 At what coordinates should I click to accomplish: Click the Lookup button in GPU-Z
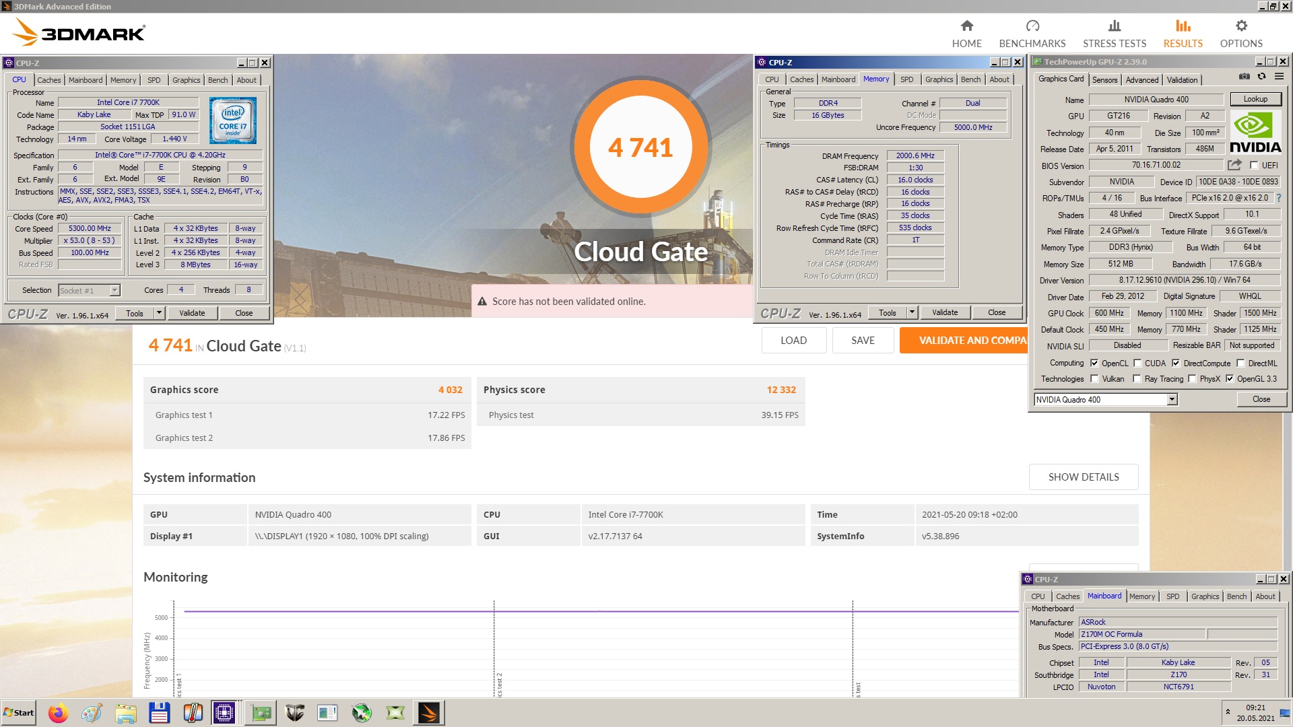coord(1255,99)
